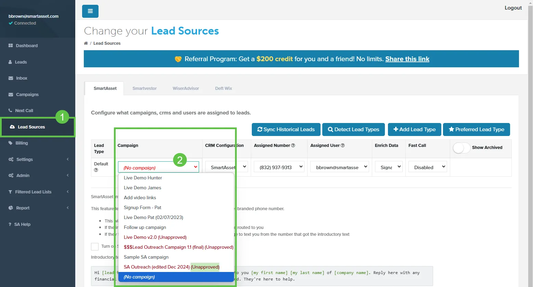Toggle the Show Archived switch
Image resolution: width=533 pixels, height=287 pixels.
tap(461, 148)
